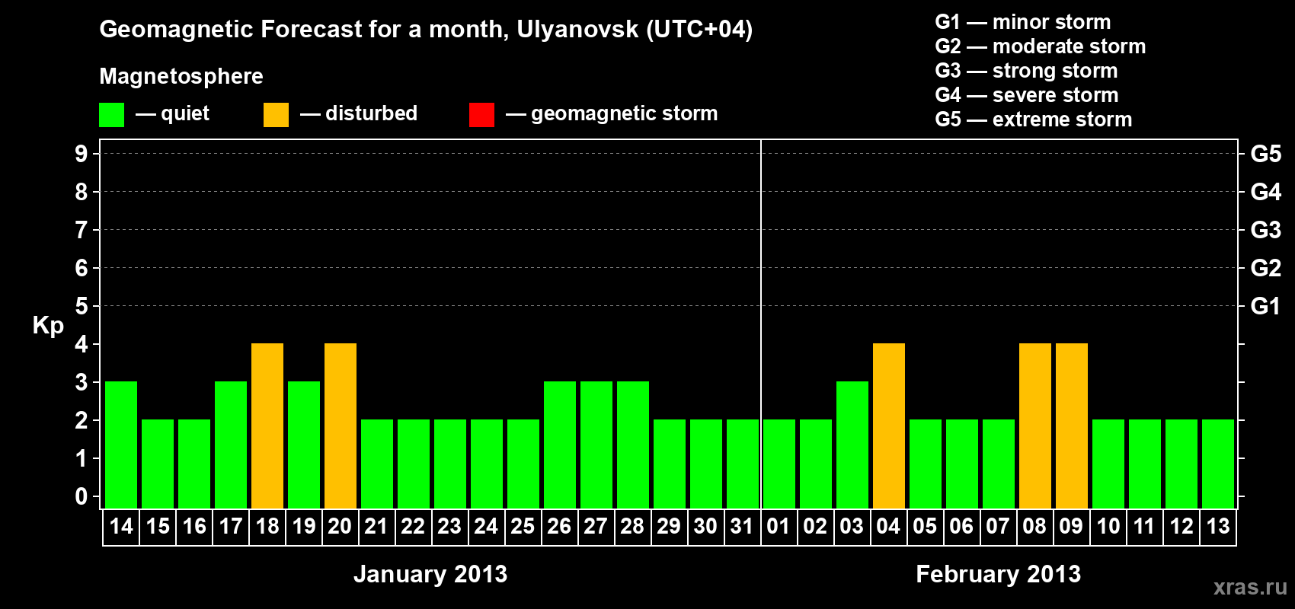Click the green quiet legend swatch
Viewport: 1295px width, 609px height.
point(112,115)
